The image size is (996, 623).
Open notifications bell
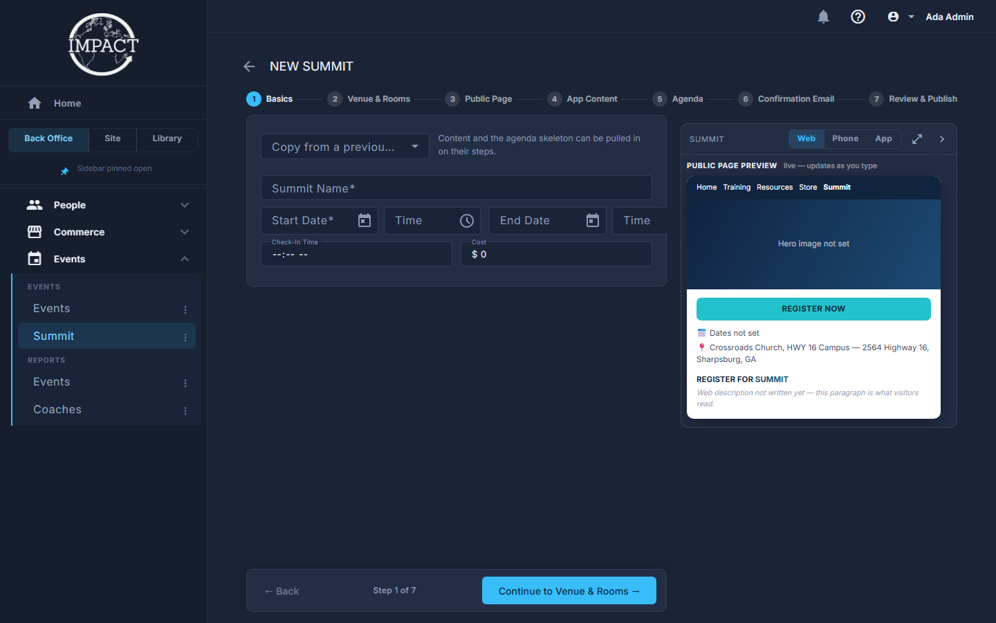coord(823,17)
